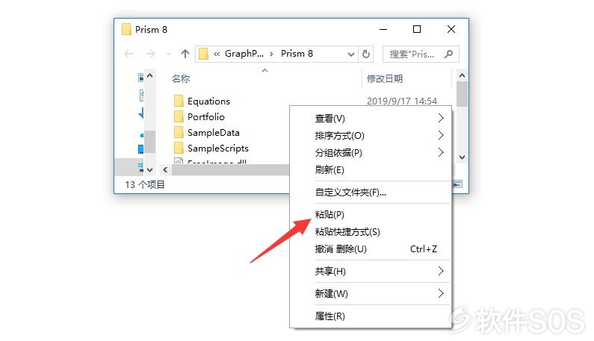Click the SampleScripts folder icon
Screen dimensions: 594x341
(x=179, y=148)
